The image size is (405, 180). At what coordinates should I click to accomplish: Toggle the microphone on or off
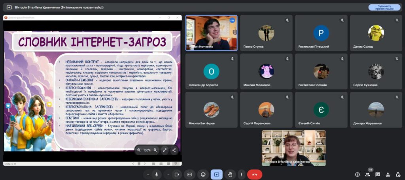coord(157,174)
